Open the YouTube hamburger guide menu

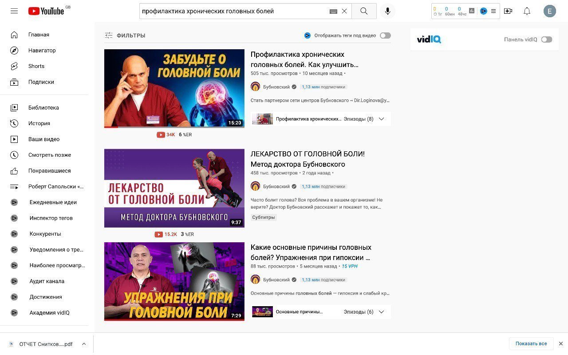point(14,11)
